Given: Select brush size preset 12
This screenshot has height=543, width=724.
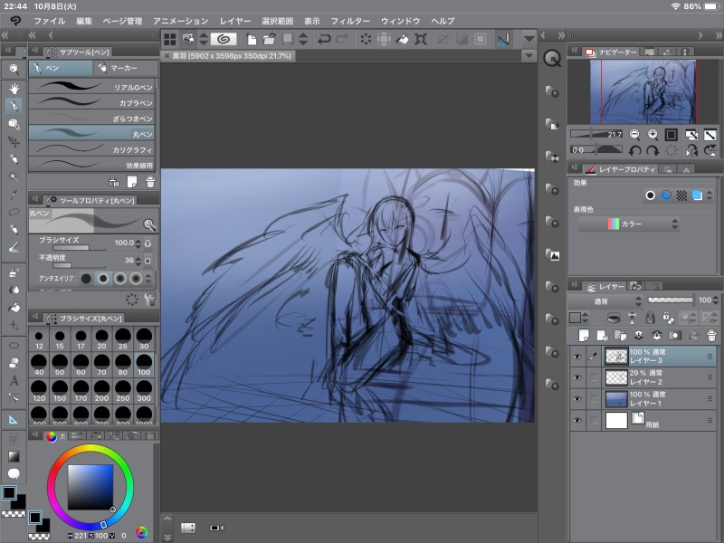Looking at the screenshot, I should (39, 339).
